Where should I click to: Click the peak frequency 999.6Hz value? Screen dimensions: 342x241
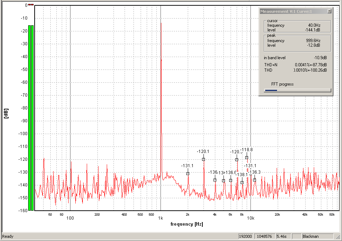pos(313,41)
